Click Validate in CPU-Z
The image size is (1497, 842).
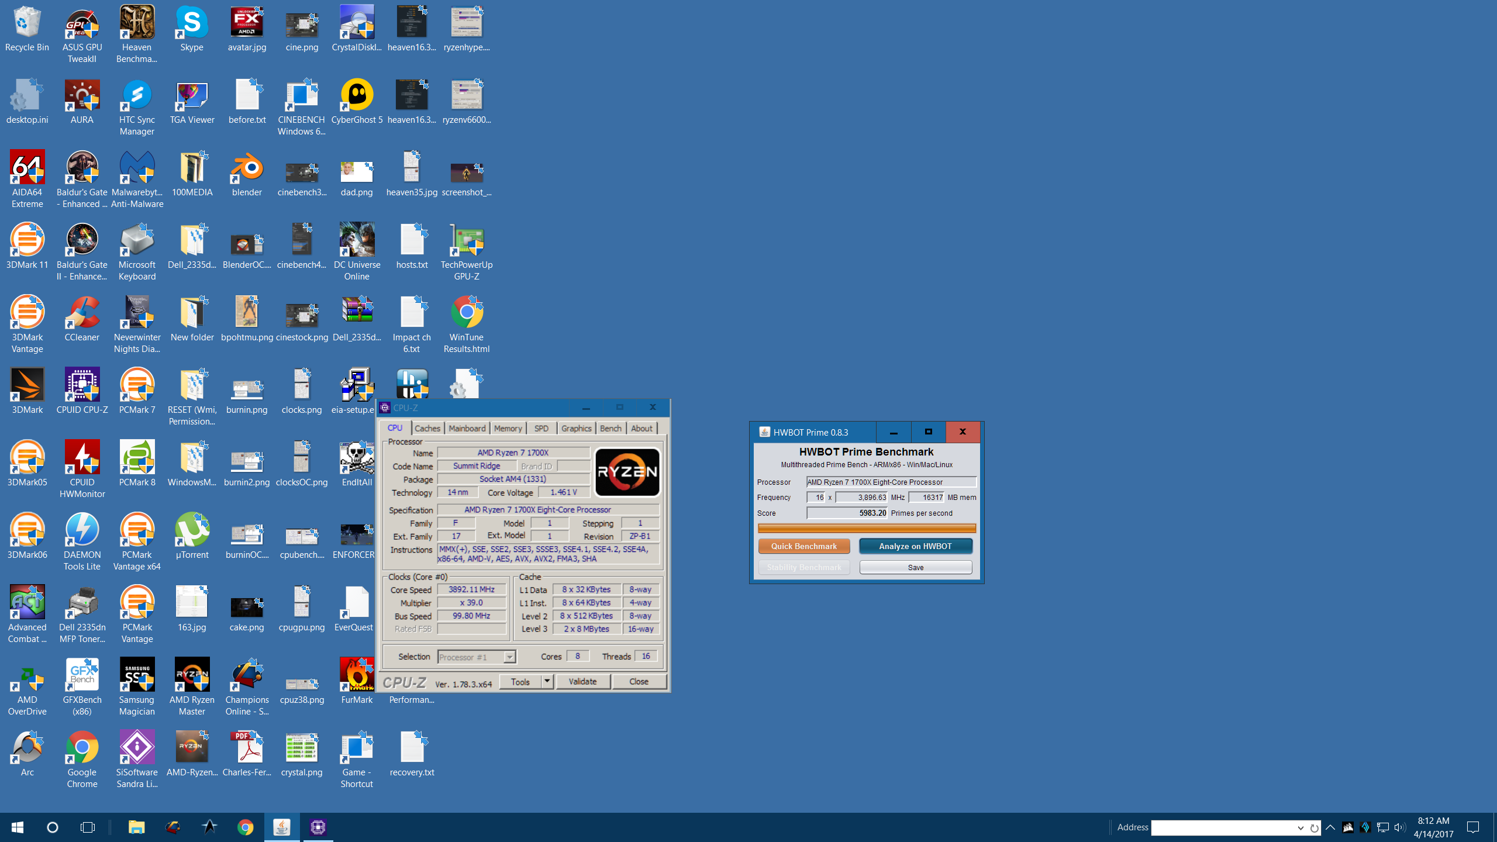point(583,682)
